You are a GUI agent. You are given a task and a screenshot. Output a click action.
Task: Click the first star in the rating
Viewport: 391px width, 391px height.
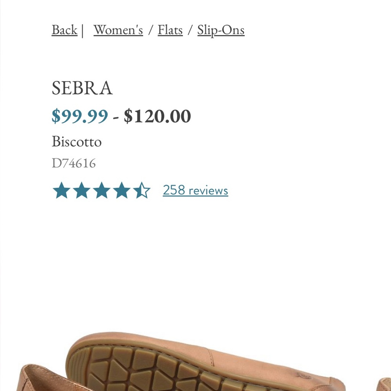[62, 191]
